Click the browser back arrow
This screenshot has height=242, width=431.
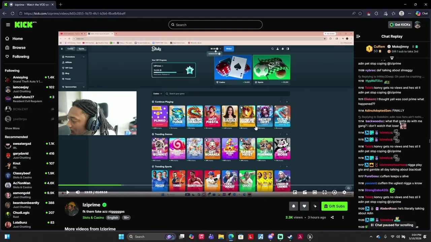click(x=4, y=13)
